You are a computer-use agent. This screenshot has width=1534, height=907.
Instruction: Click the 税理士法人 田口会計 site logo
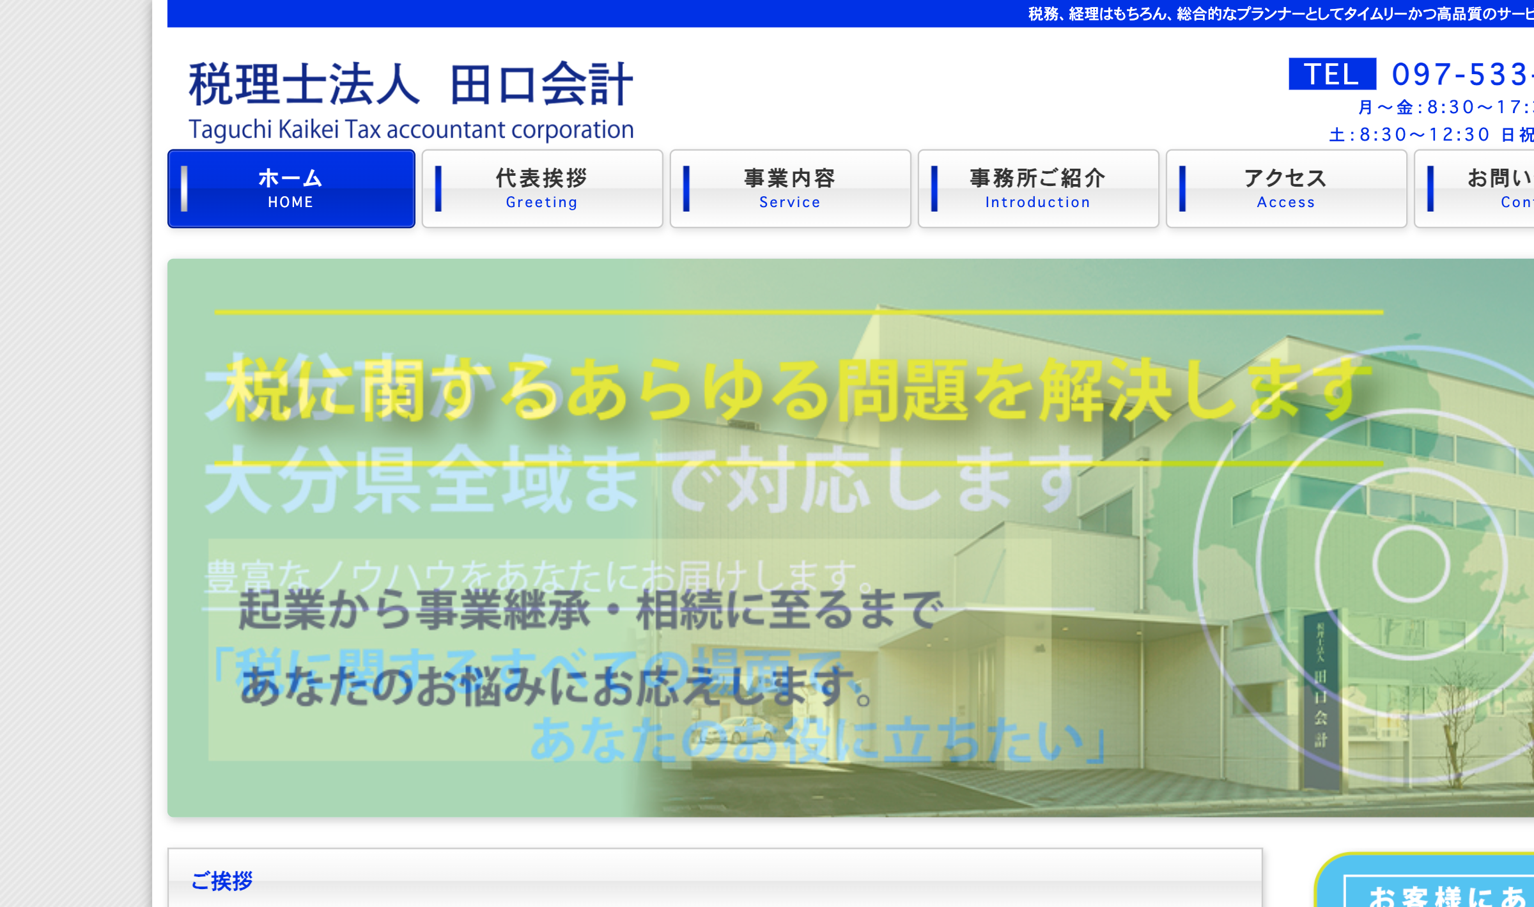[x=410, y=84]
